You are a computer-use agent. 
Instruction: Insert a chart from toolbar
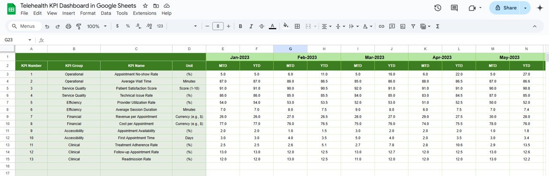coord(403,26)
